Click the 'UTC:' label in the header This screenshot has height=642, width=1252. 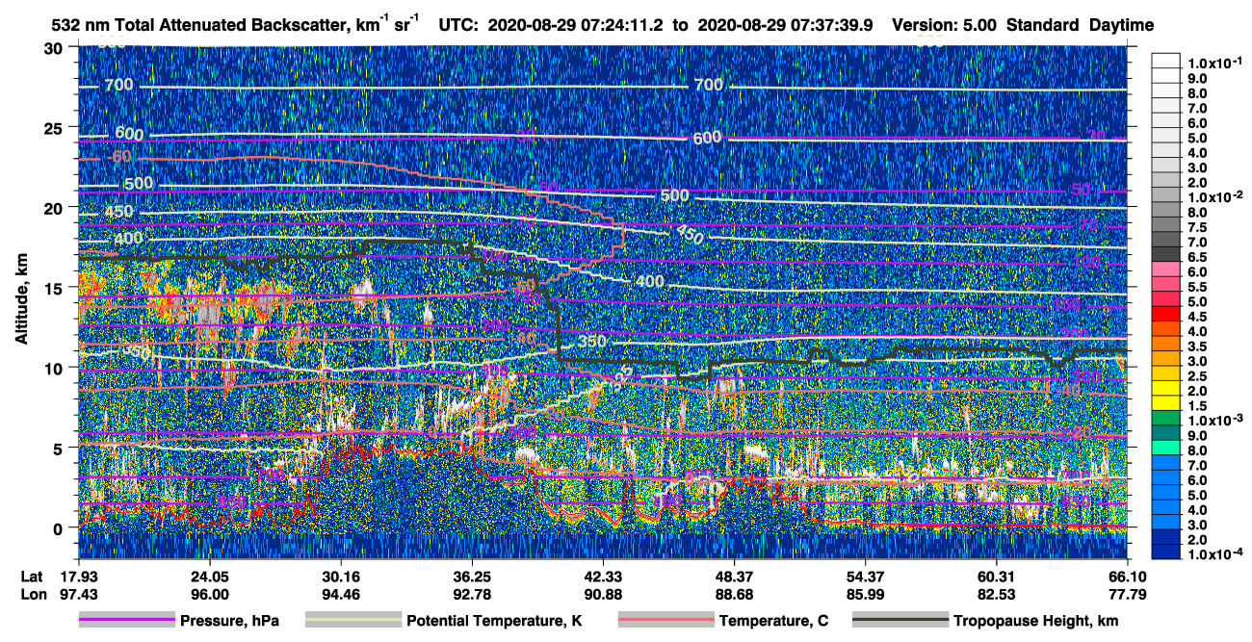pyautogui.click(x=460, y=25)
